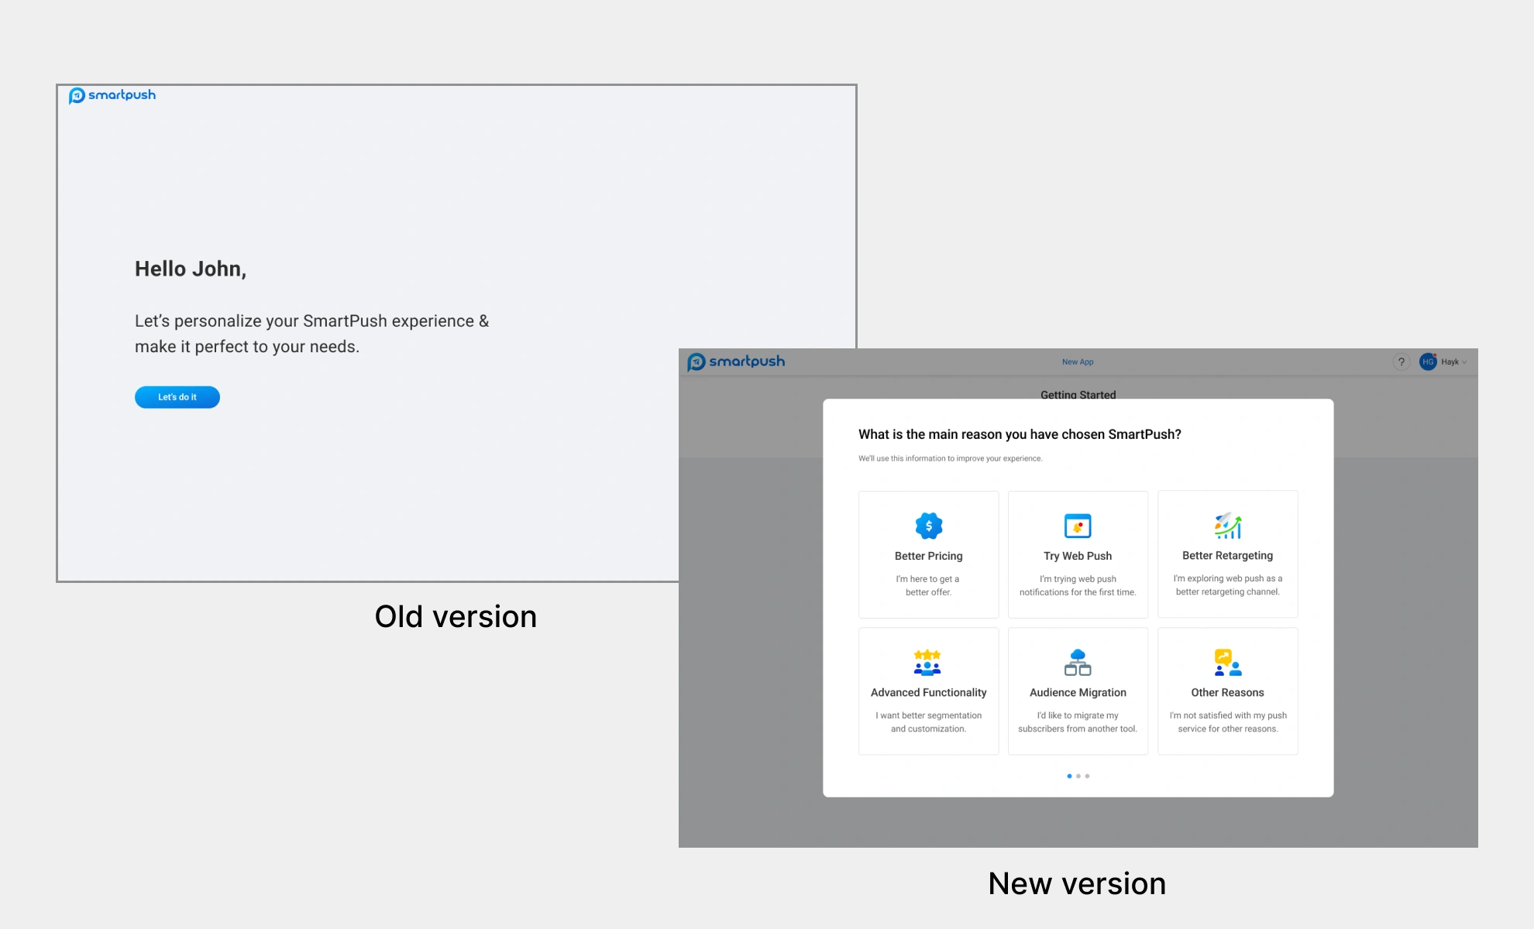Jump to the second carousel page dot
The height and width of the screenshot is (929, 1534).
tap(1078, 776)
